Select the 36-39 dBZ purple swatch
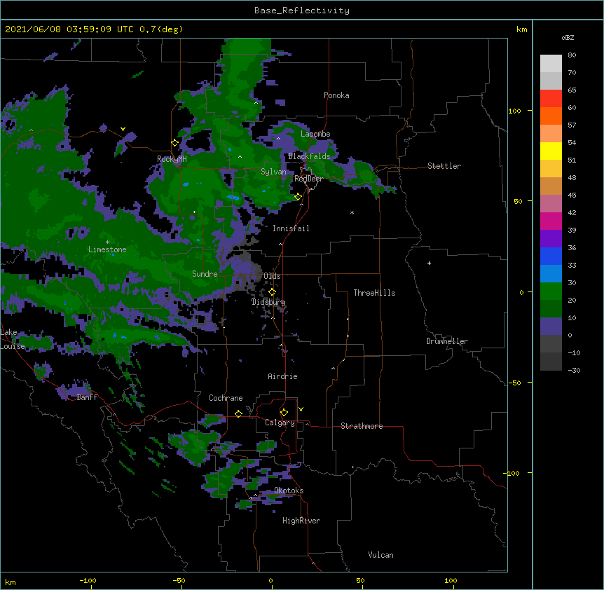The height and width of the screenshot is (590, 604). click(551, 238)
